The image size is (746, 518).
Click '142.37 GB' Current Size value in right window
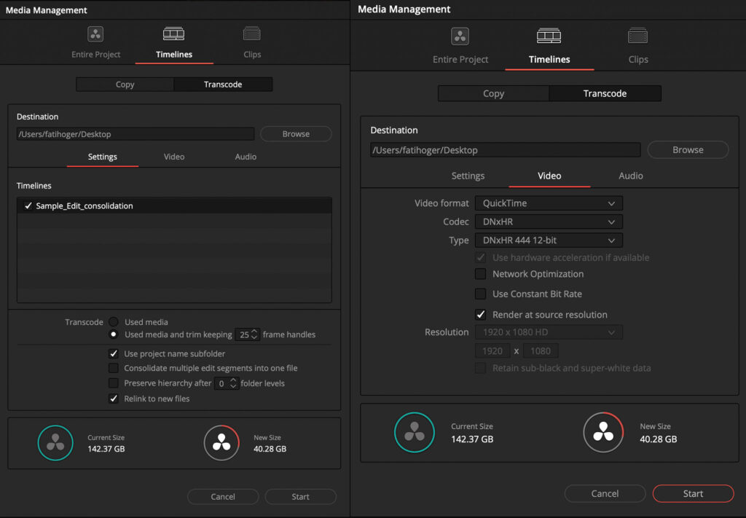coord(472,439)
